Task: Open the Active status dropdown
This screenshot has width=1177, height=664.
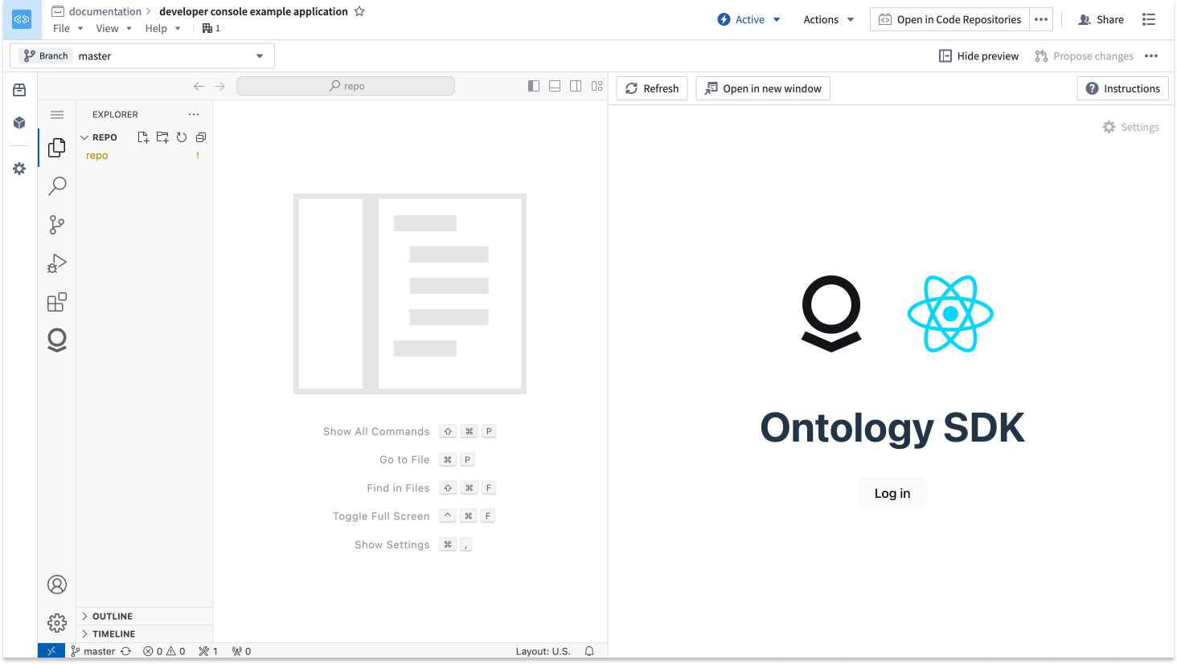Action: [748, 19]
